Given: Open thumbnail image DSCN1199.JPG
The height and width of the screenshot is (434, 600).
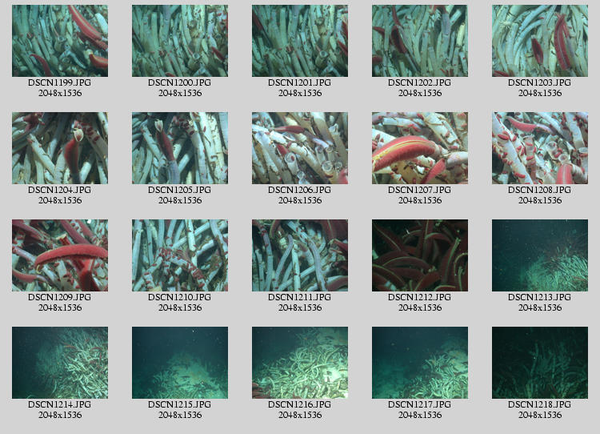Looking at the screenshot, I should [60, 41].
